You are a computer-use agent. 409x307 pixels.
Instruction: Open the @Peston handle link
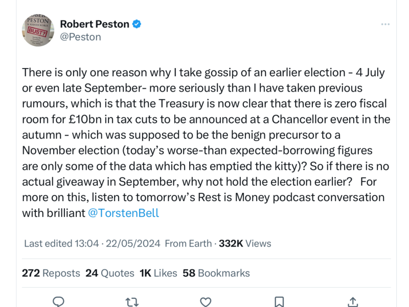pyautogui.click(x=81, y=37)
